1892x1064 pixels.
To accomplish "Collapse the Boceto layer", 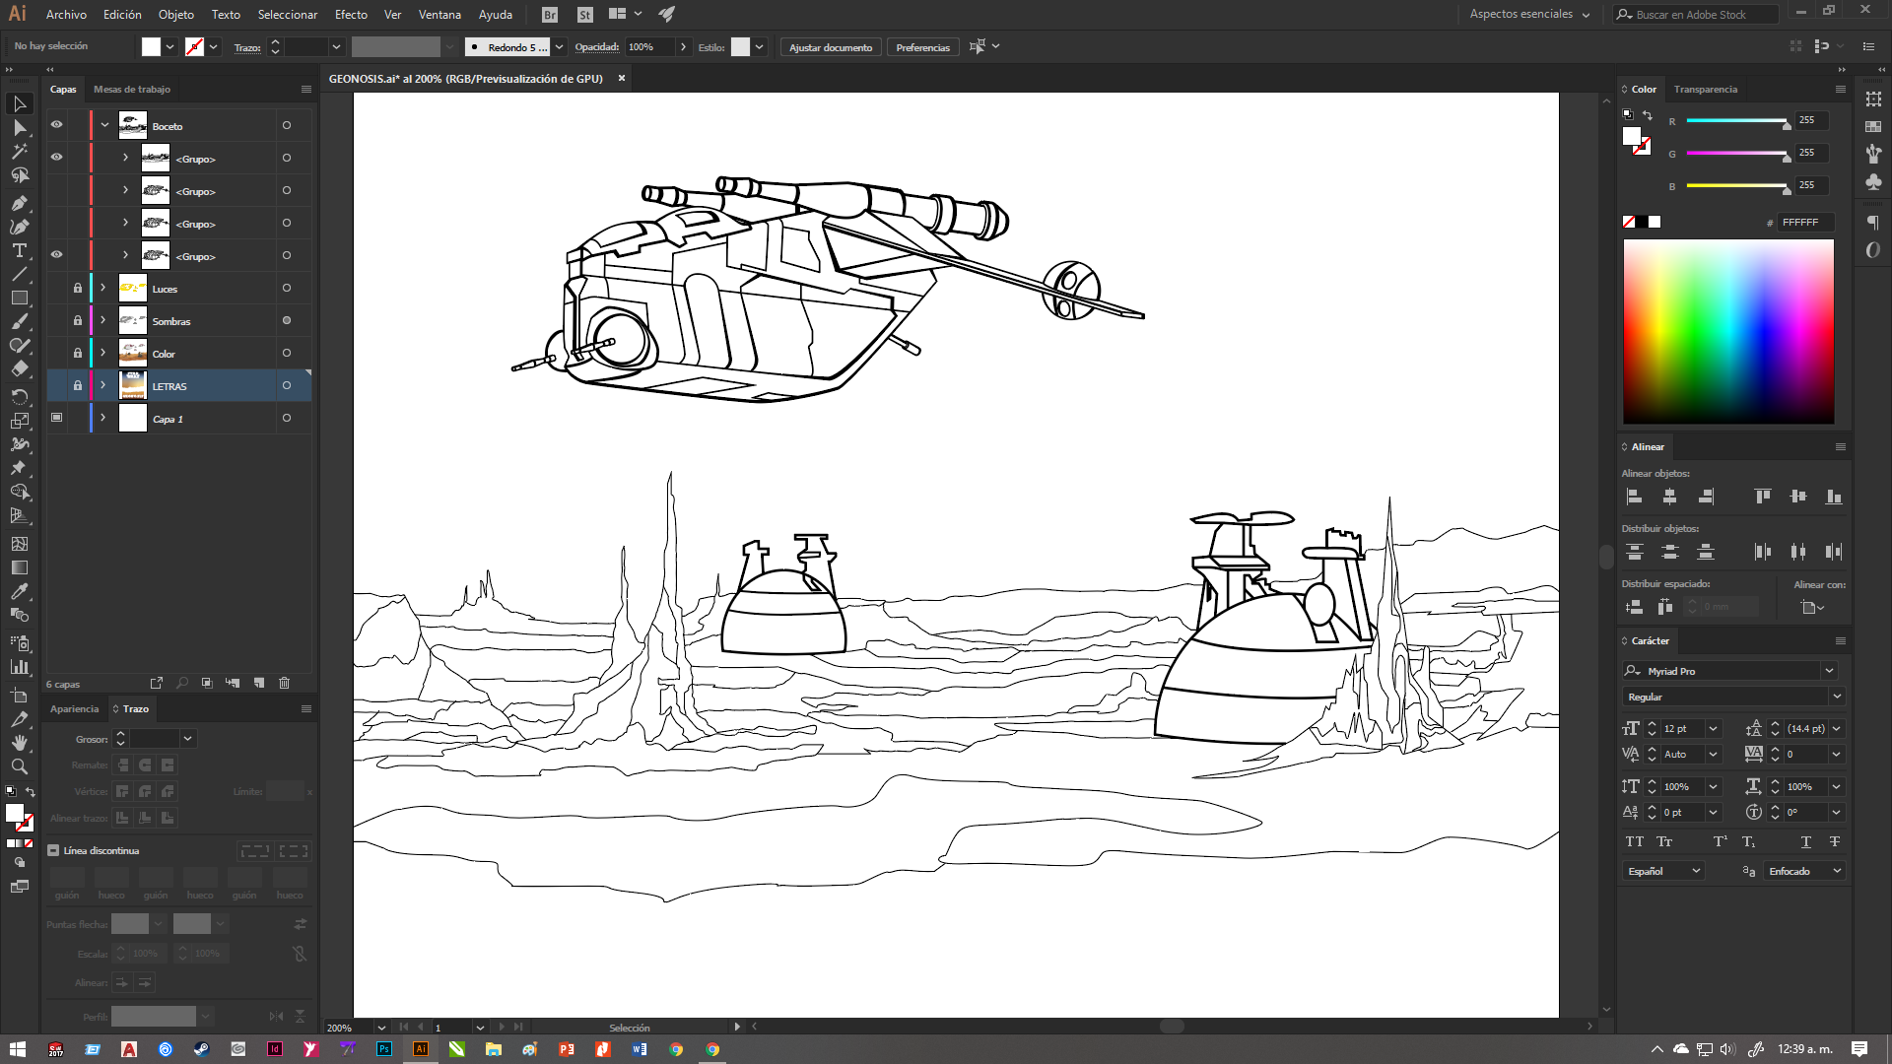I will [104, 125].
